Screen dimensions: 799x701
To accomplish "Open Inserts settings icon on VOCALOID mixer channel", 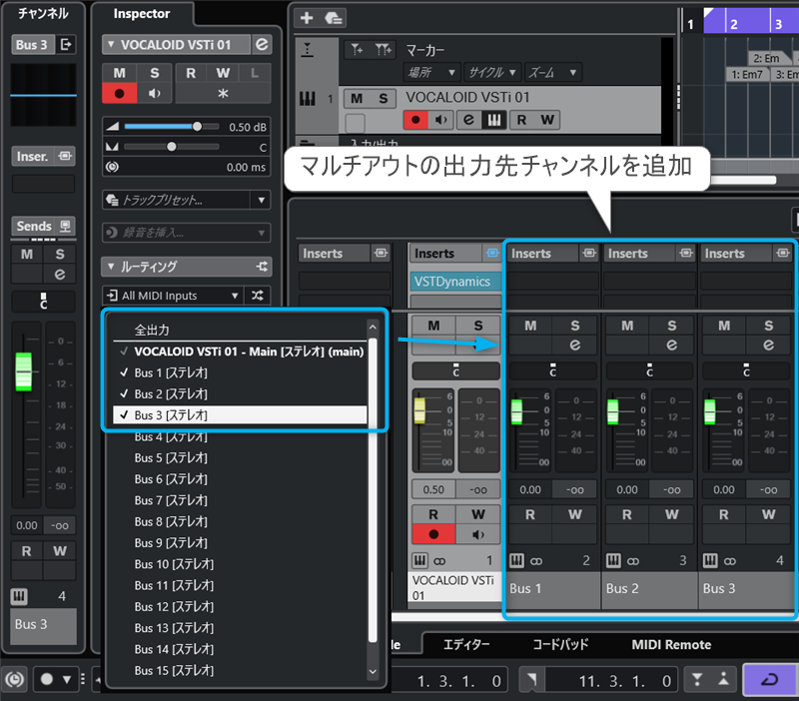I will (492, 254).
